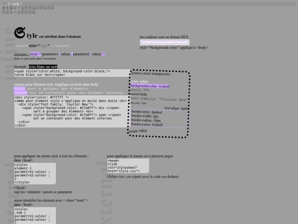Click the "Syntaxe assez transparente :" heading

151,74
